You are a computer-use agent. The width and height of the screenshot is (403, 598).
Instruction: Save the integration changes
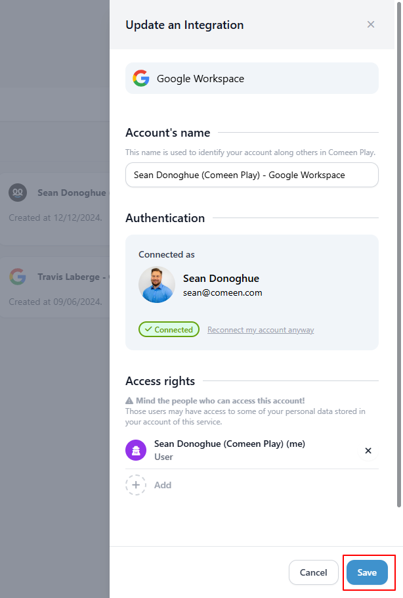click(367, 572)
